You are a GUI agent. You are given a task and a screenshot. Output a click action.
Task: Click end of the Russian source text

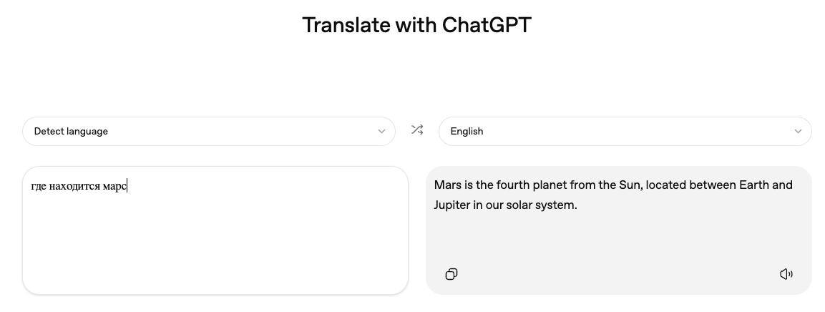[x=127, y=187]
